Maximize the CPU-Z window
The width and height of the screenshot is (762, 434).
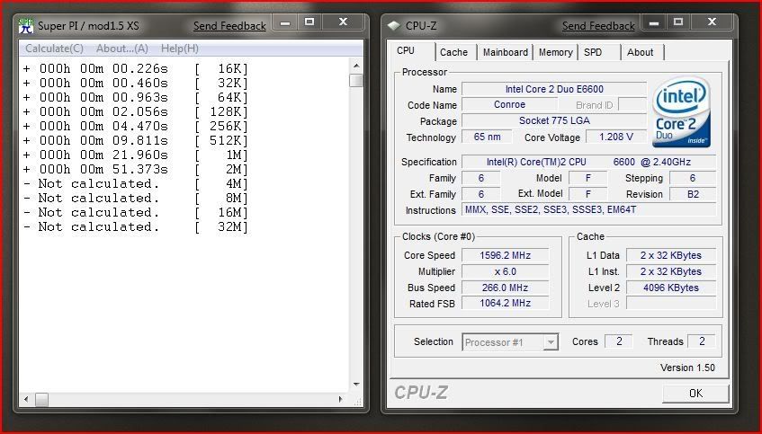click(678, 22)
